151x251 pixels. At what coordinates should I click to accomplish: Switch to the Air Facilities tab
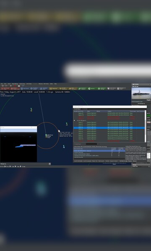(85, 109)
